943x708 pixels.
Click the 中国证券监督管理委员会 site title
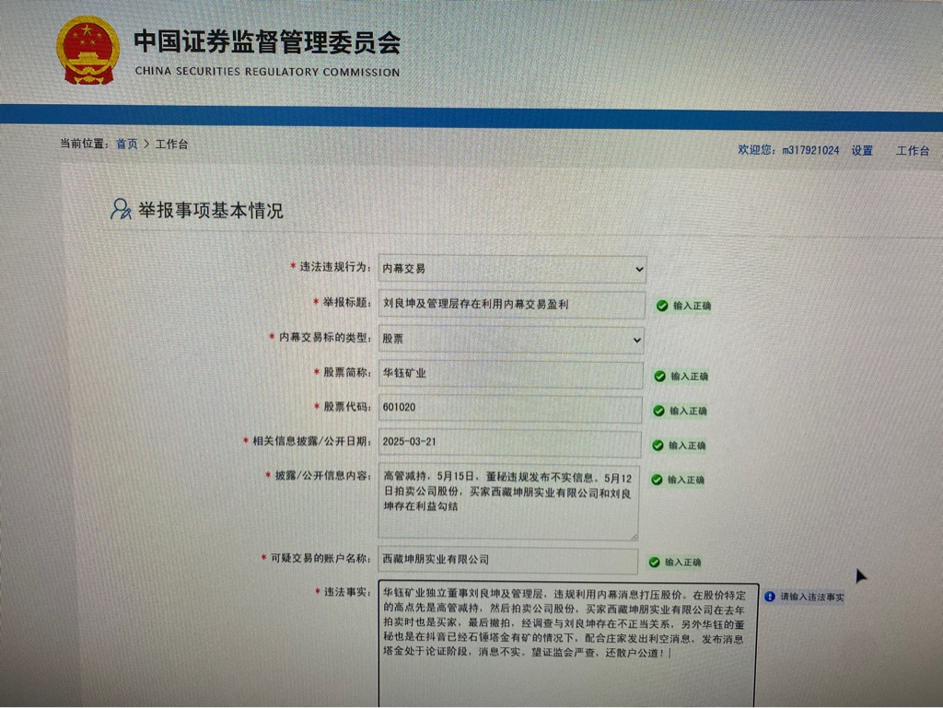pos(267,42)
